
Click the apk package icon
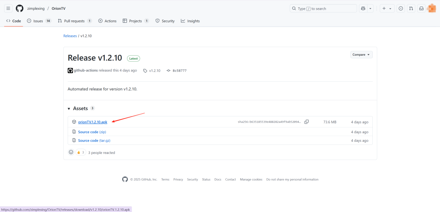point(74,122)
